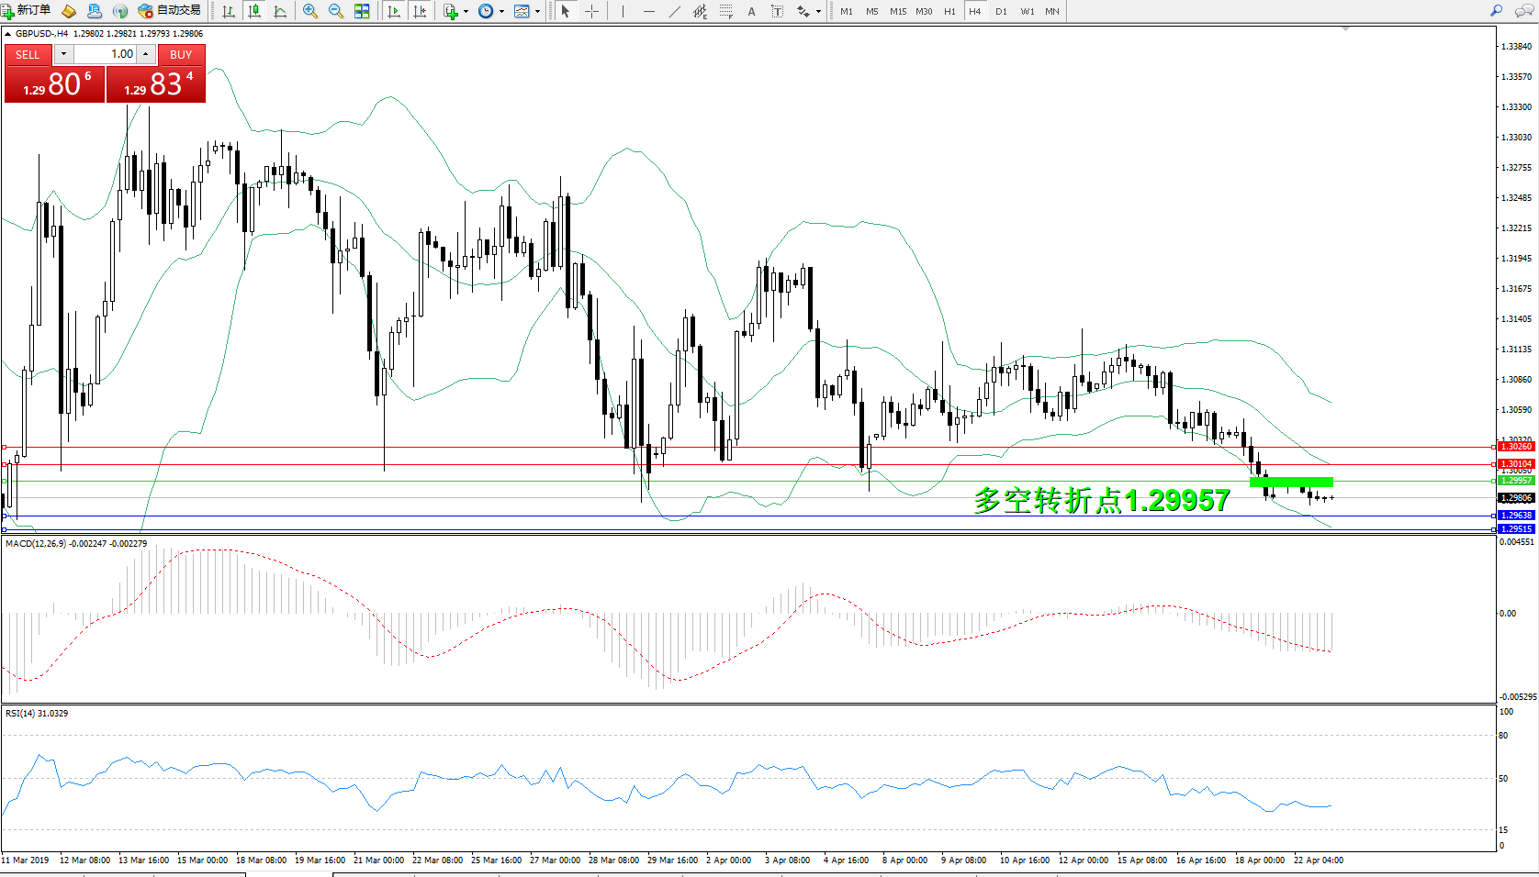Select the Fibonacci retracement tool

tap(725, 11)
